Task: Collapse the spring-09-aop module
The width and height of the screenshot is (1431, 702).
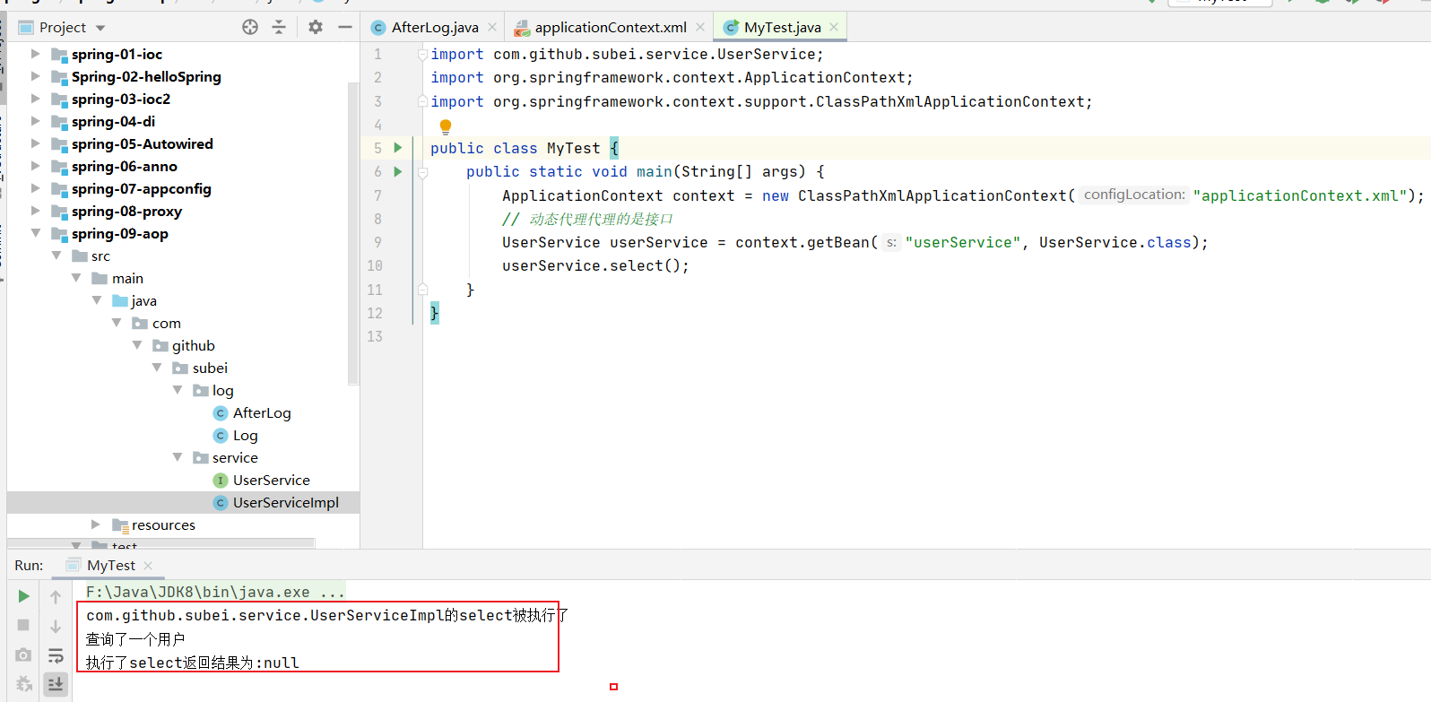Action: click(x=36, y=234)
